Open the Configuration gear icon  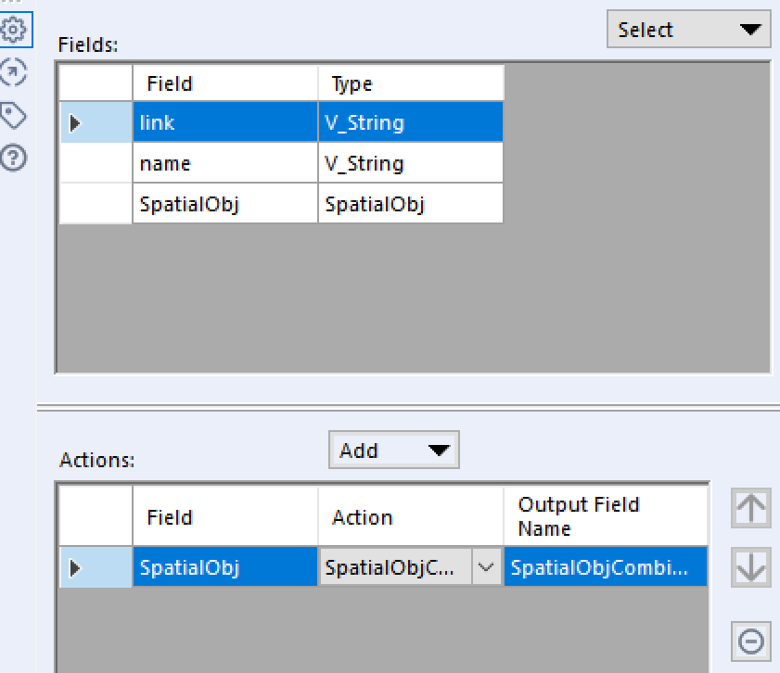14,30
